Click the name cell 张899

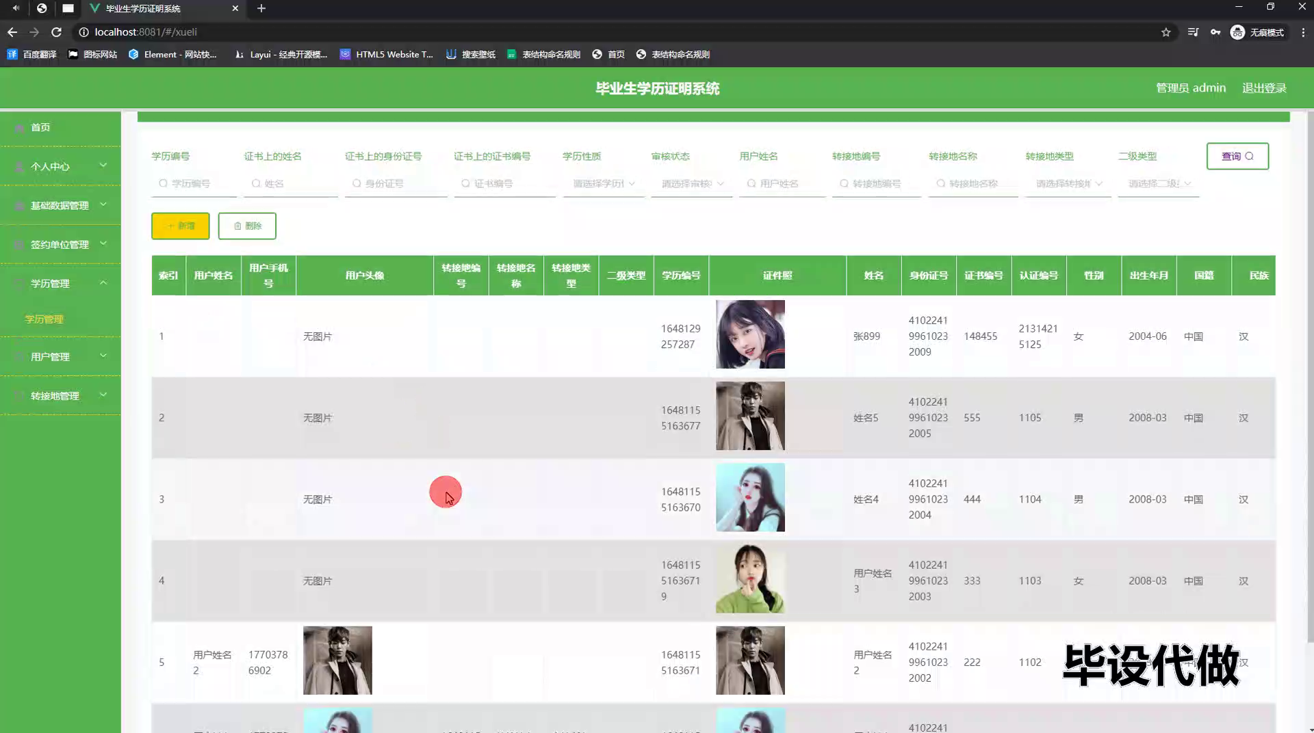pos(866,336)
